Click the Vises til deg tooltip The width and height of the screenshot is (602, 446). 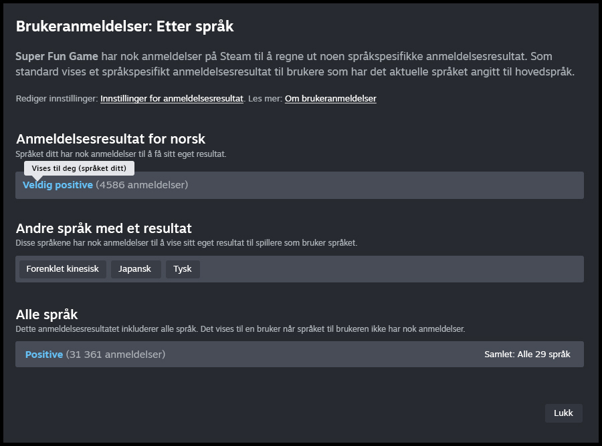pos(79,168)
